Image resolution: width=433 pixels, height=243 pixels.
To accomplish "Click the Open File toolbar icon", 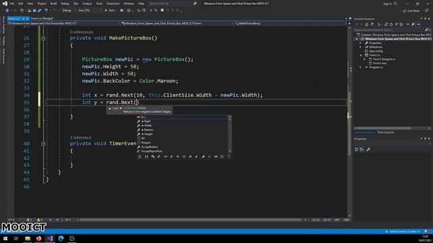I will [29, 11].
